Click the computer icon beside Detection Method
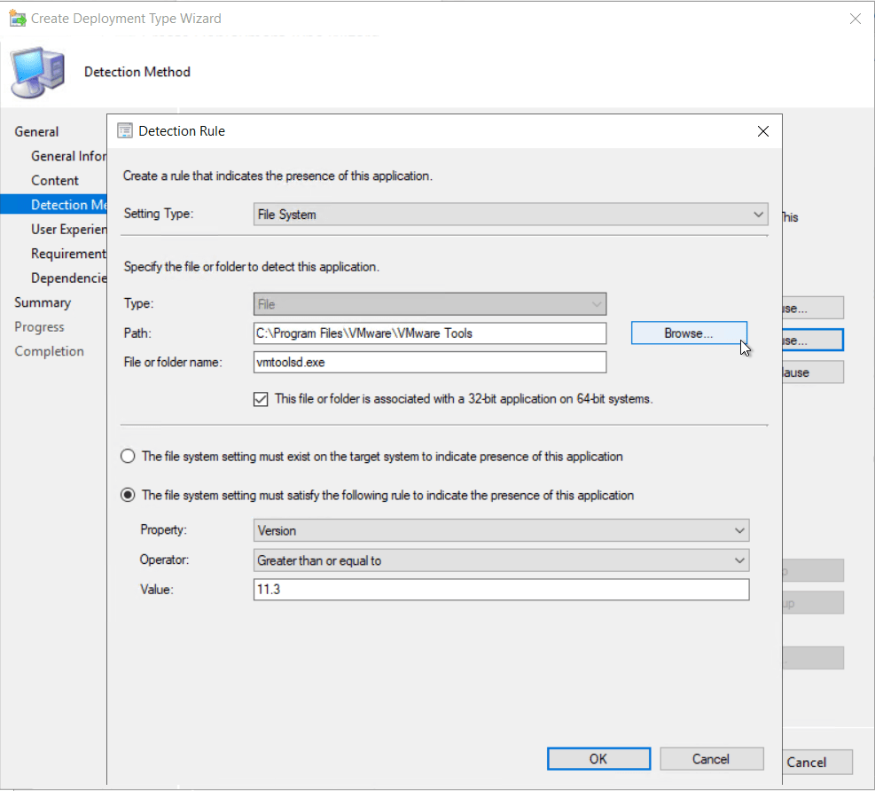 (x=37, y=73)
